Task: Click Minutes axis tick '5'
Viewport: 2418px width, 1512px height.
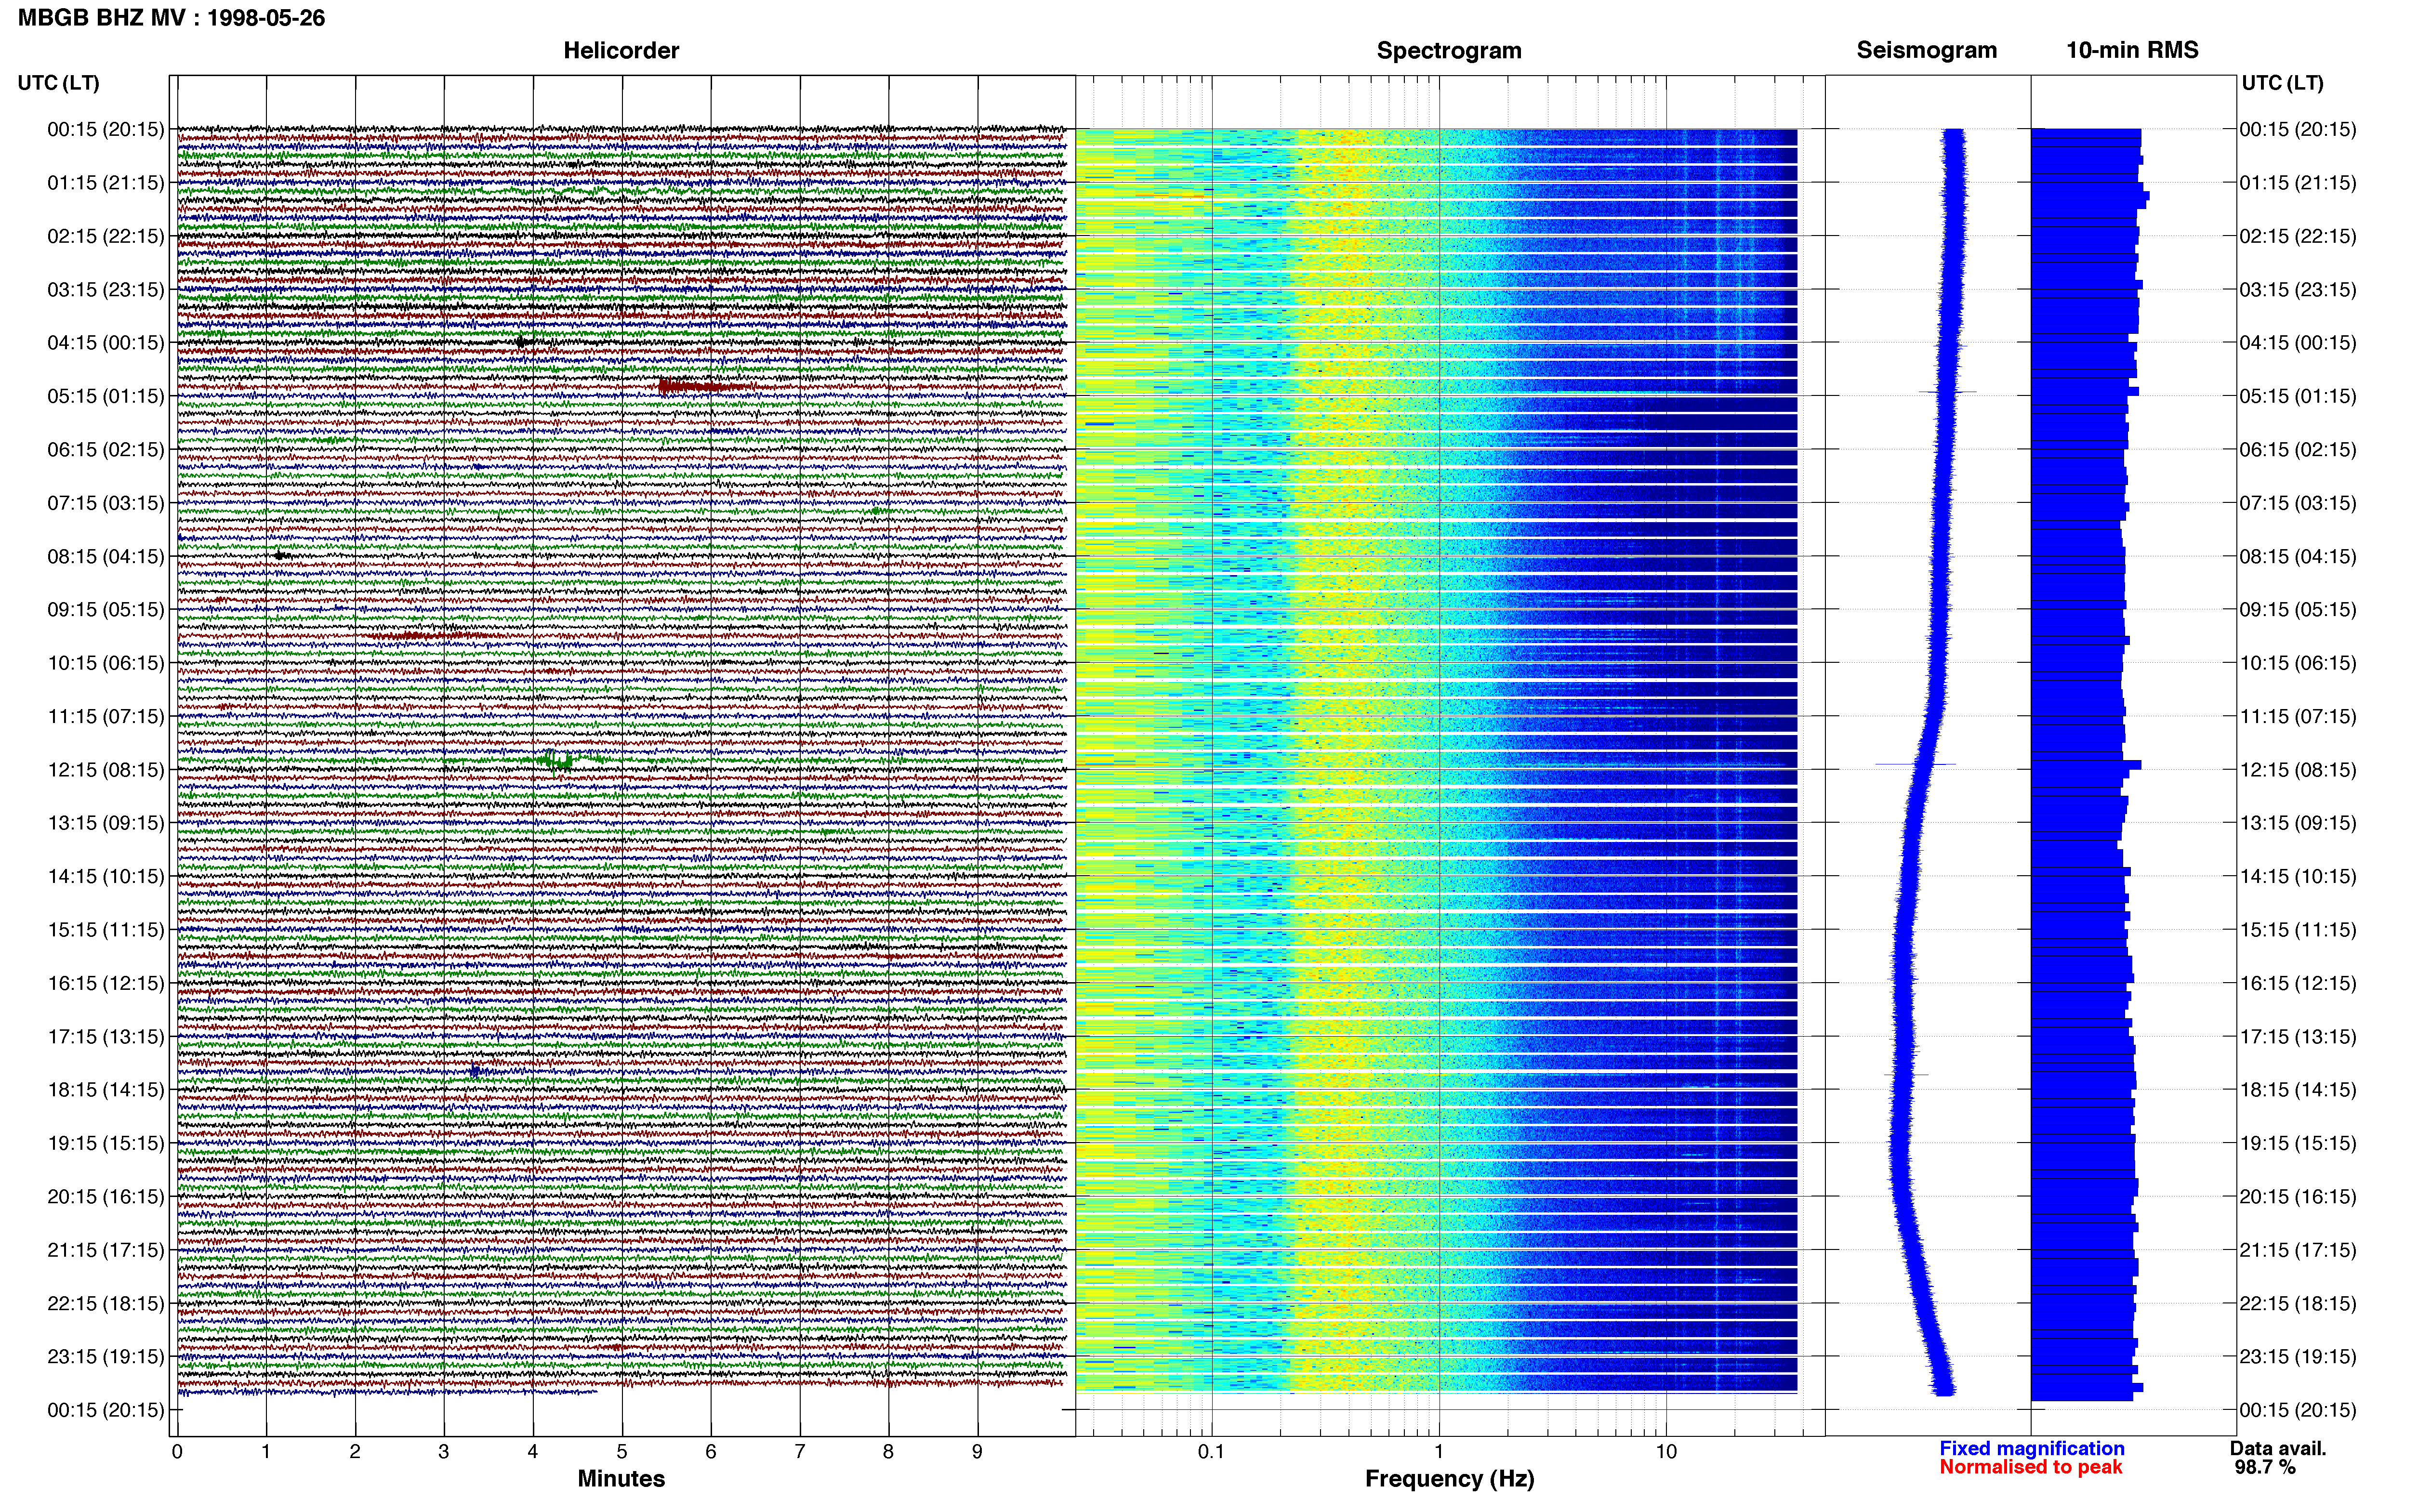Action: point(622,1452)
